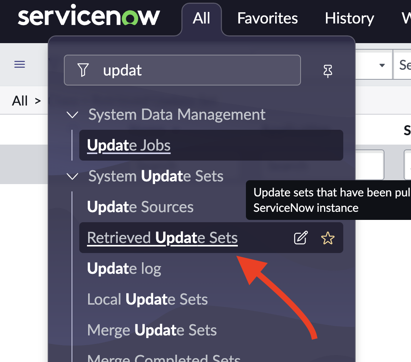Screen dimensions: 411x362
Task: Switch to the All menu tab
Action: click(202, 18)
